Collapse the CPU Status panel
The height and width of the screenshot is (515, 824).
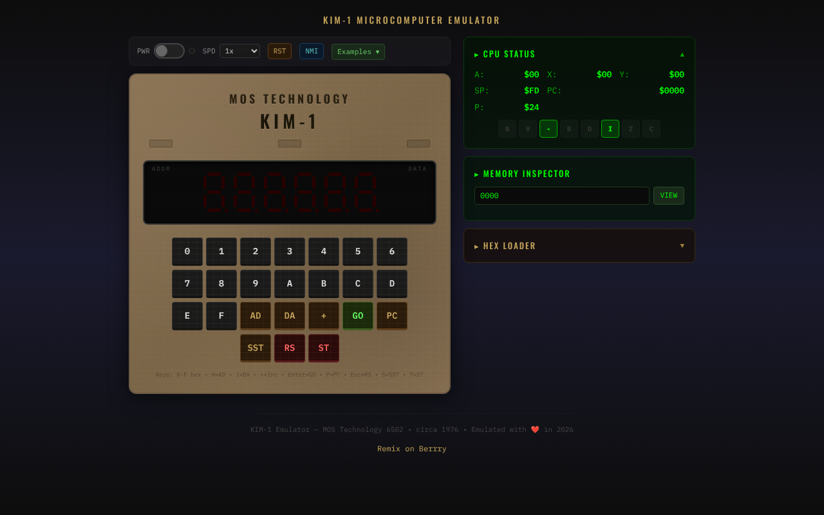682,54
